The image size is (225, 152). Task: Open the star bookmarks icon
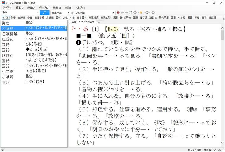pyautogui.click(x=141, y=12)
